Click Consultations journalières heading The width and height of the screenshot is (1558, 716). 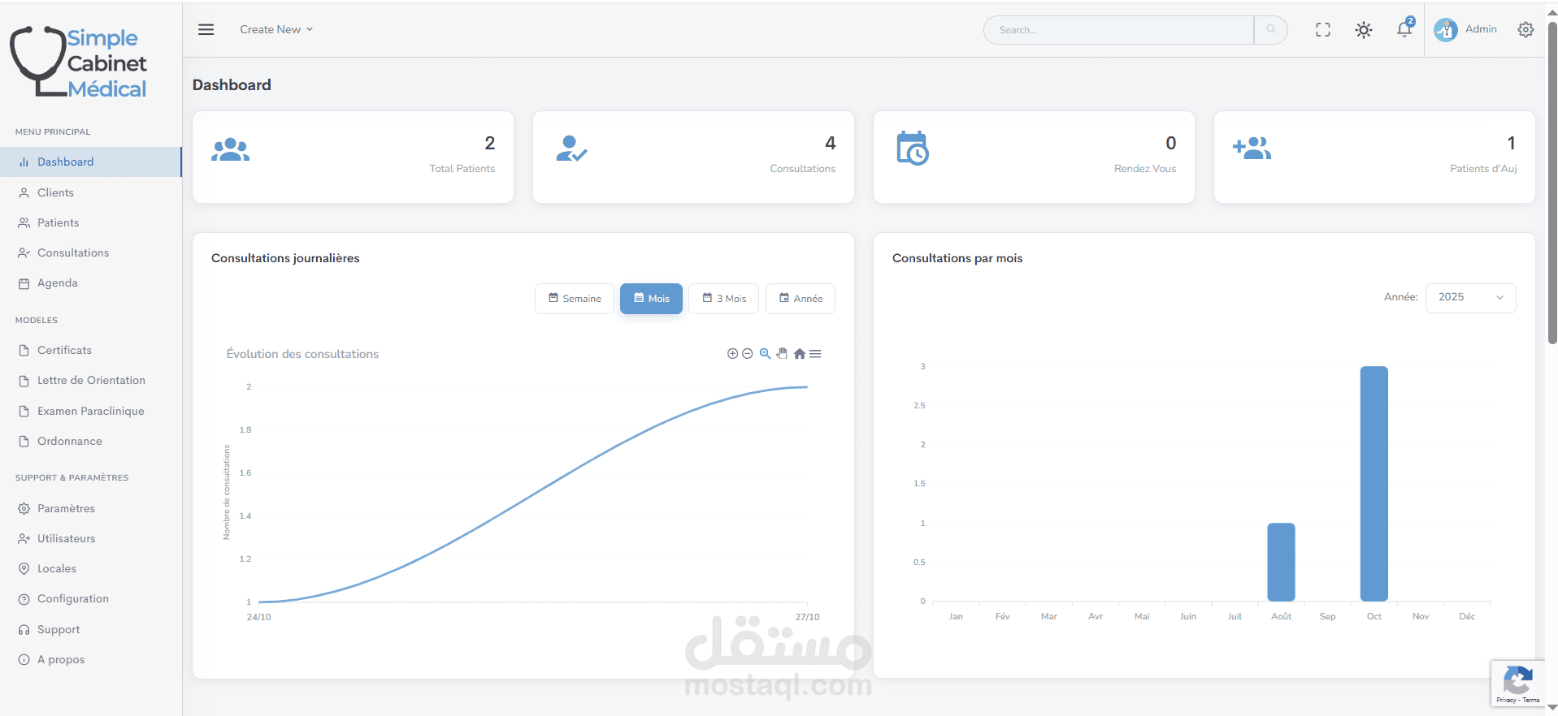285,258
